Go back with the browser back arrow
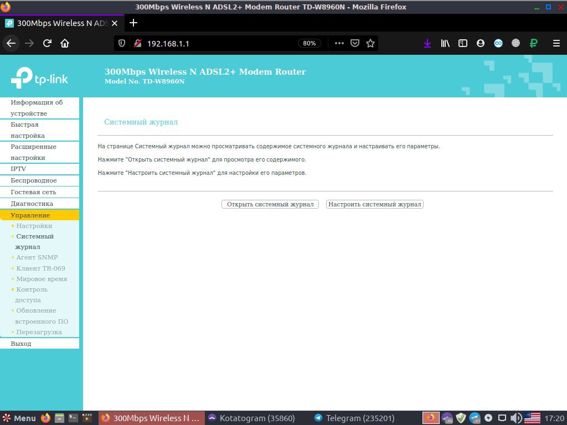This screenshot has height=425, width=567. pyautogui.click(x=11, y=43)
